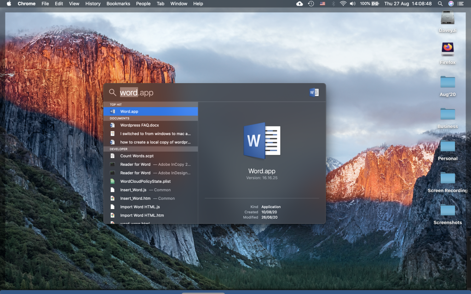Click the US flag input source icon
Screen dimensions: 471x294
(x=322, y=4)
